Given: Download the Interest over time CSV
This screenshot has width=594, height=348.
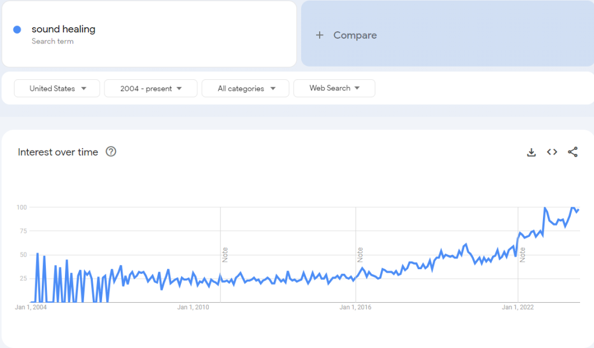Looking at the screenshot, I should coord(531,152).
